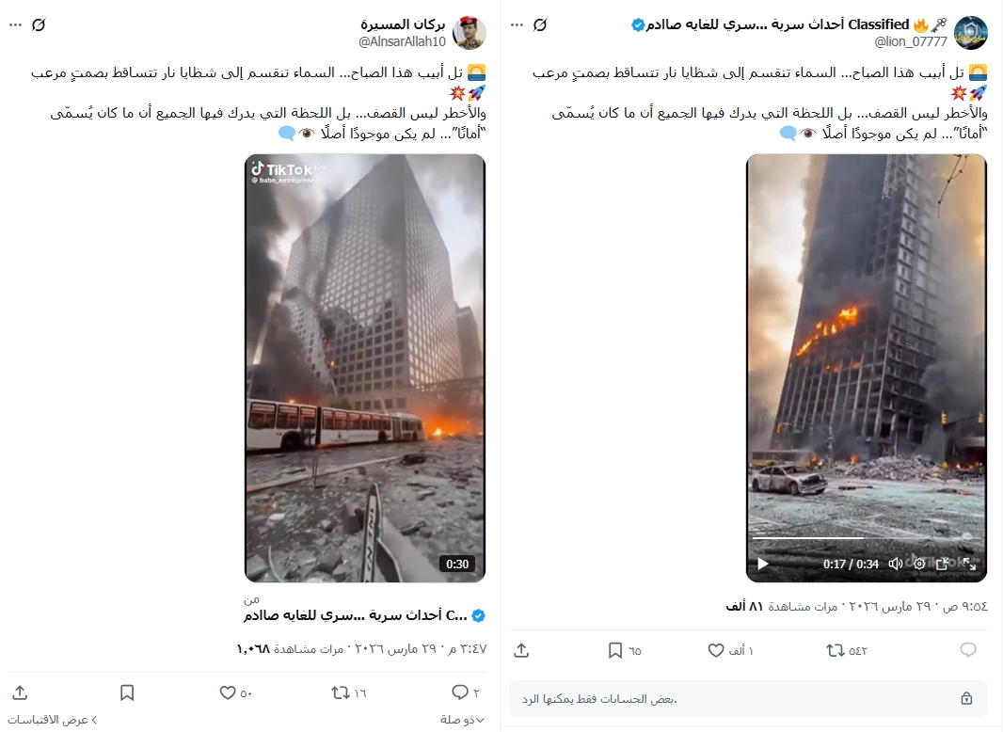Repost the lion_07777 post
This screenshot has height=732, width=1003.
tap(835, 651)
